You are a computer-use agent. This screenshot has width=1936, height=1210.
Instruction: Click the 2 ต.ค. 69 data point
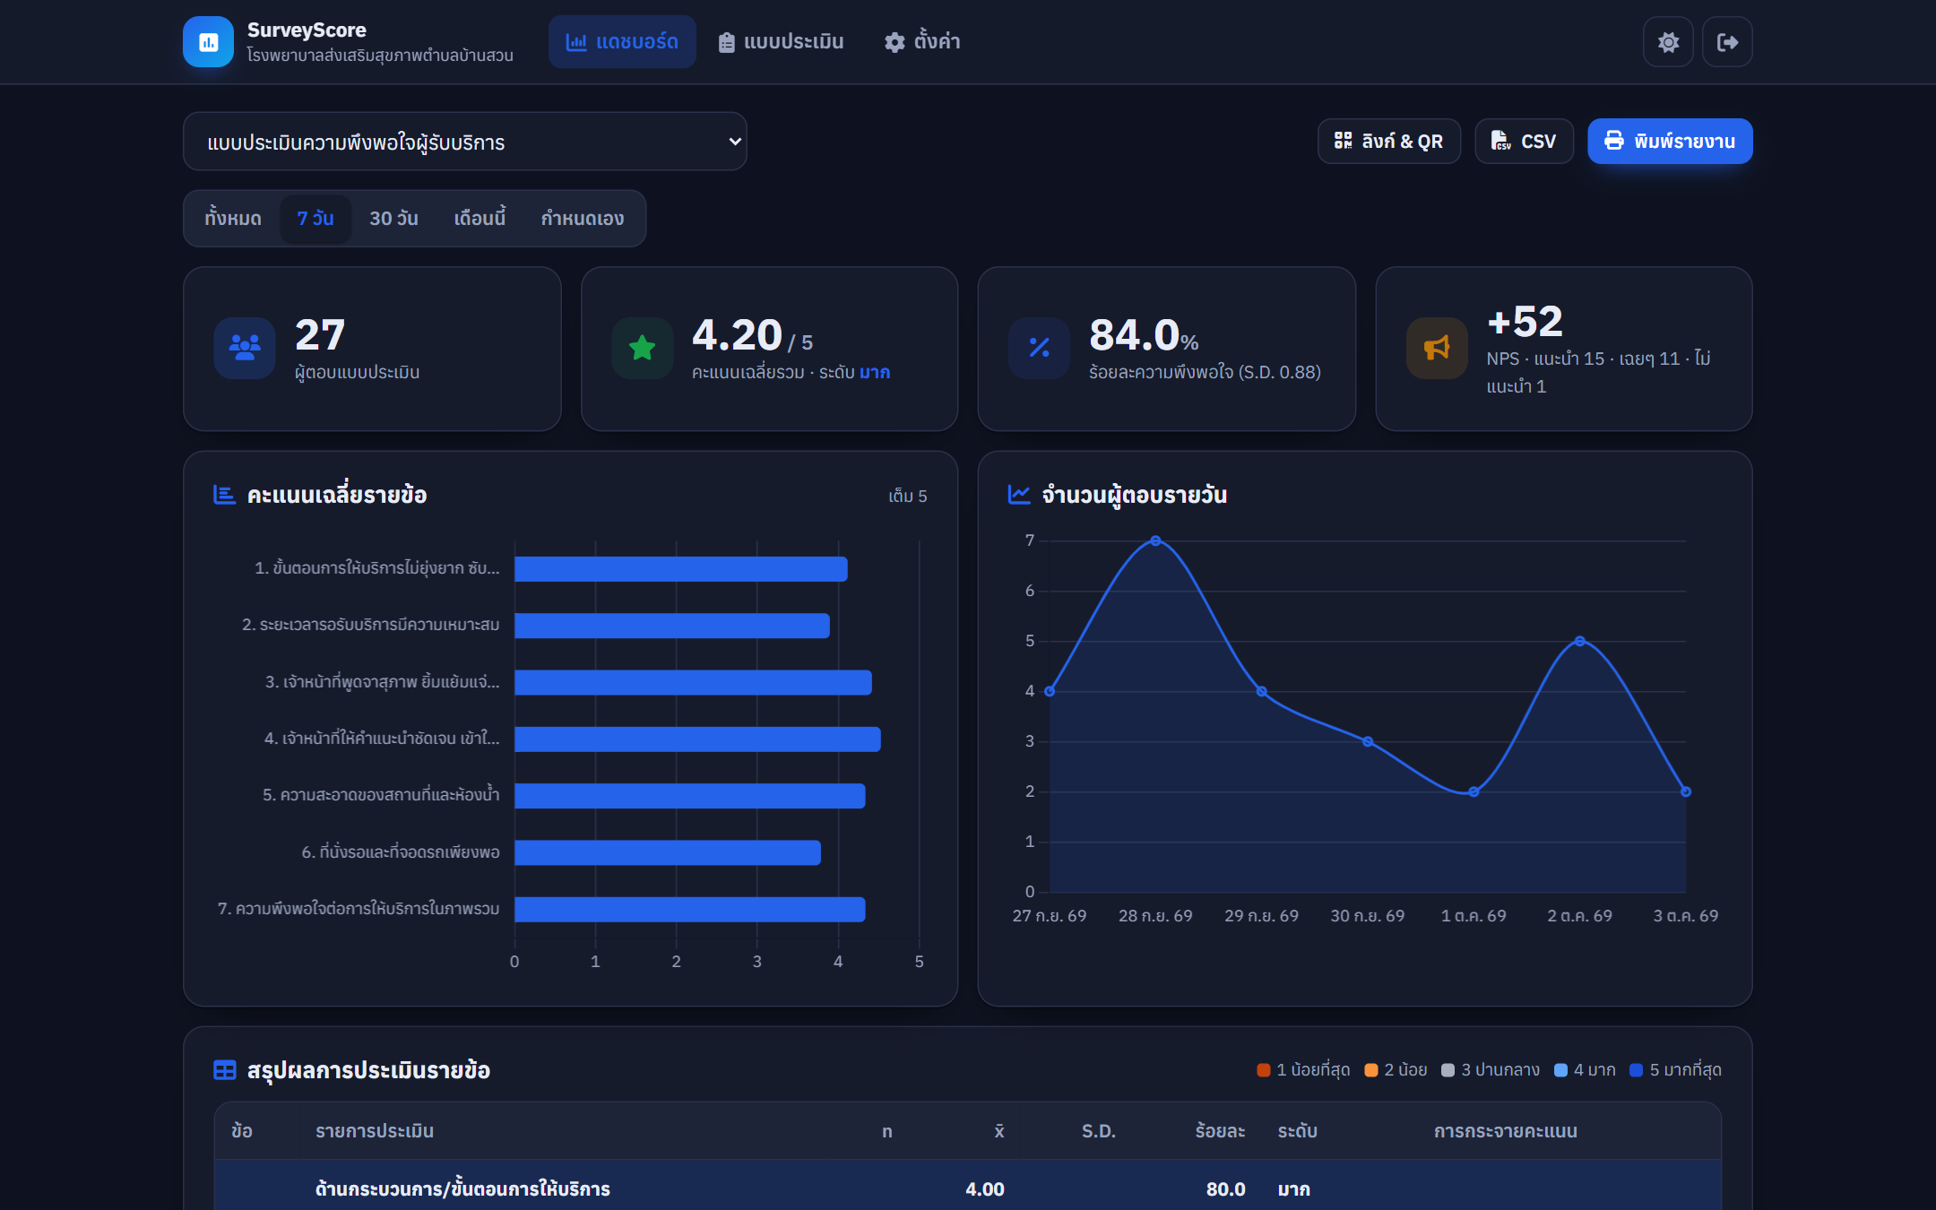coord(1579,641)
